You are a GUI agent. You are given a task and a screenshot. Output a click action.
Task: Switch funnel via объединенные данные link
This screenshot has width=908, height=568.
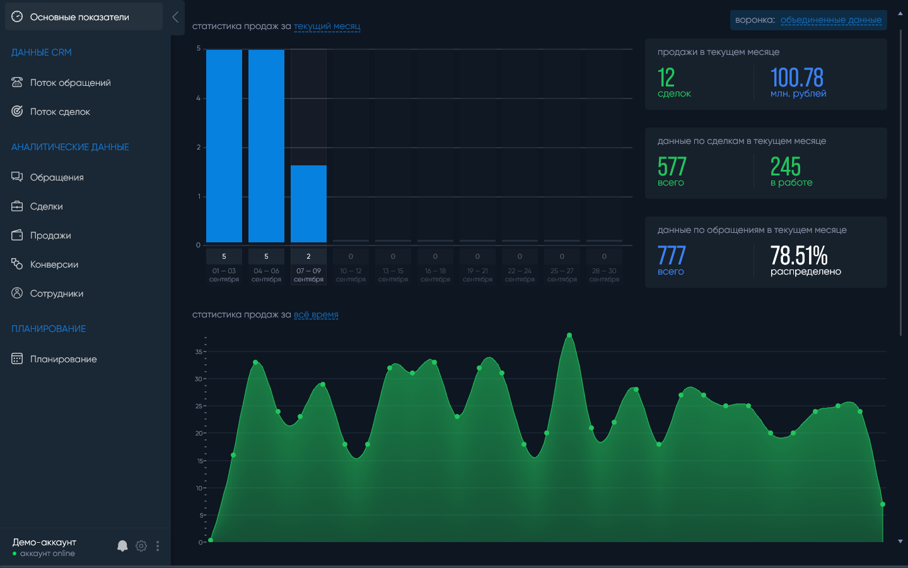pos(831,20)
